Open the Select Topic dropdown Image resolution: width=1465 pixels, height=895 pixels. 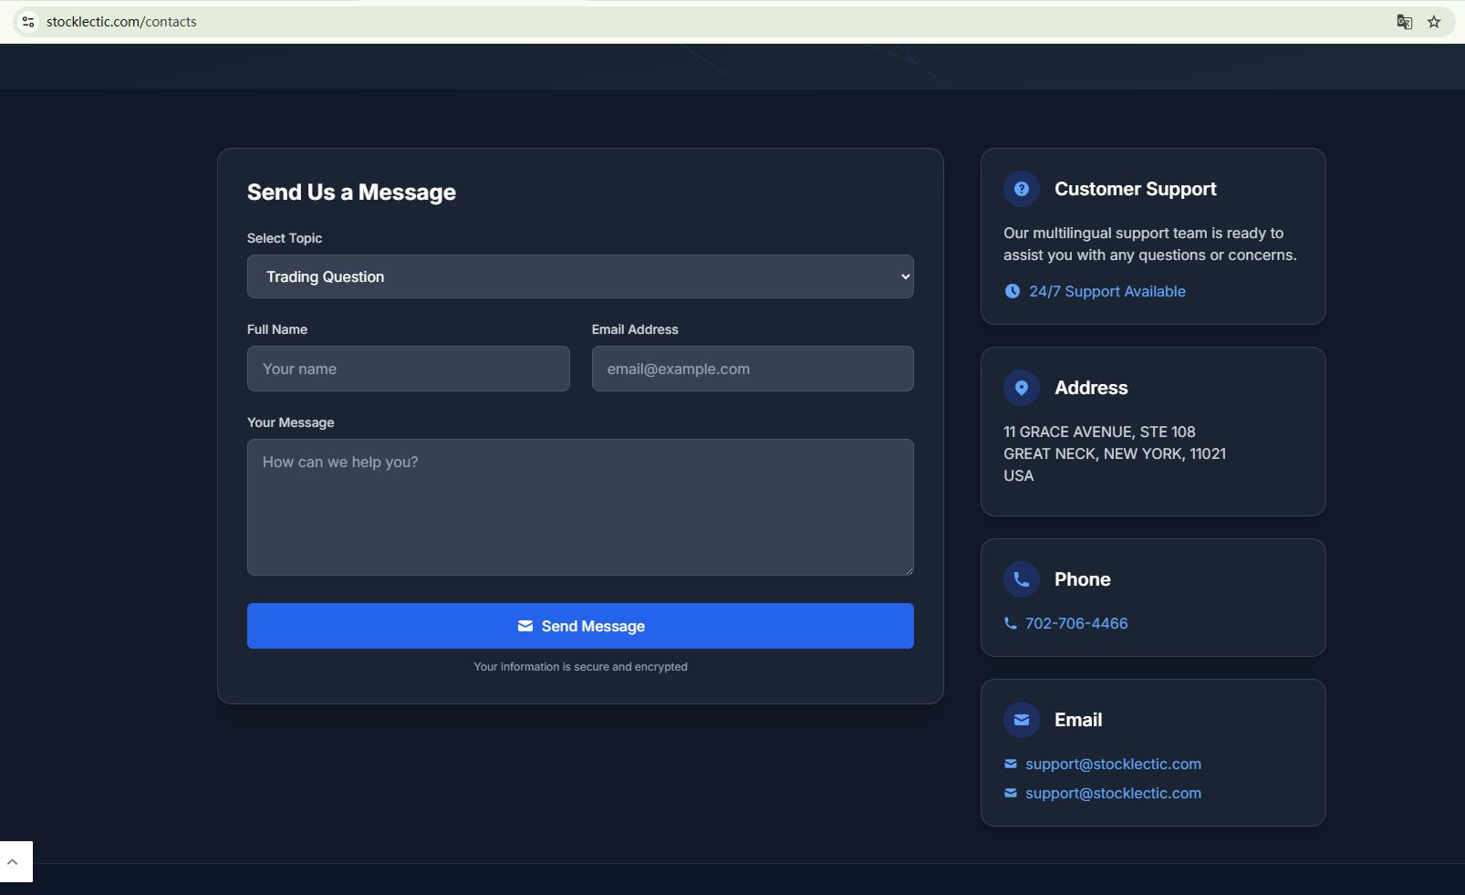click(x=580, y=276)
